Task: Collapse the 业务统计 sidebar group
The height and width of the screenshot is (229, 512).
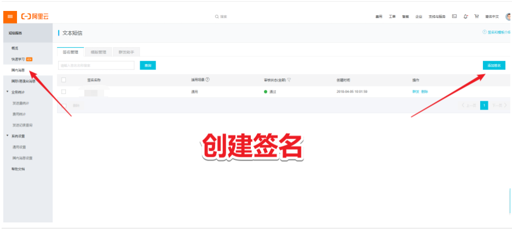Action: [x=8, y=92]
